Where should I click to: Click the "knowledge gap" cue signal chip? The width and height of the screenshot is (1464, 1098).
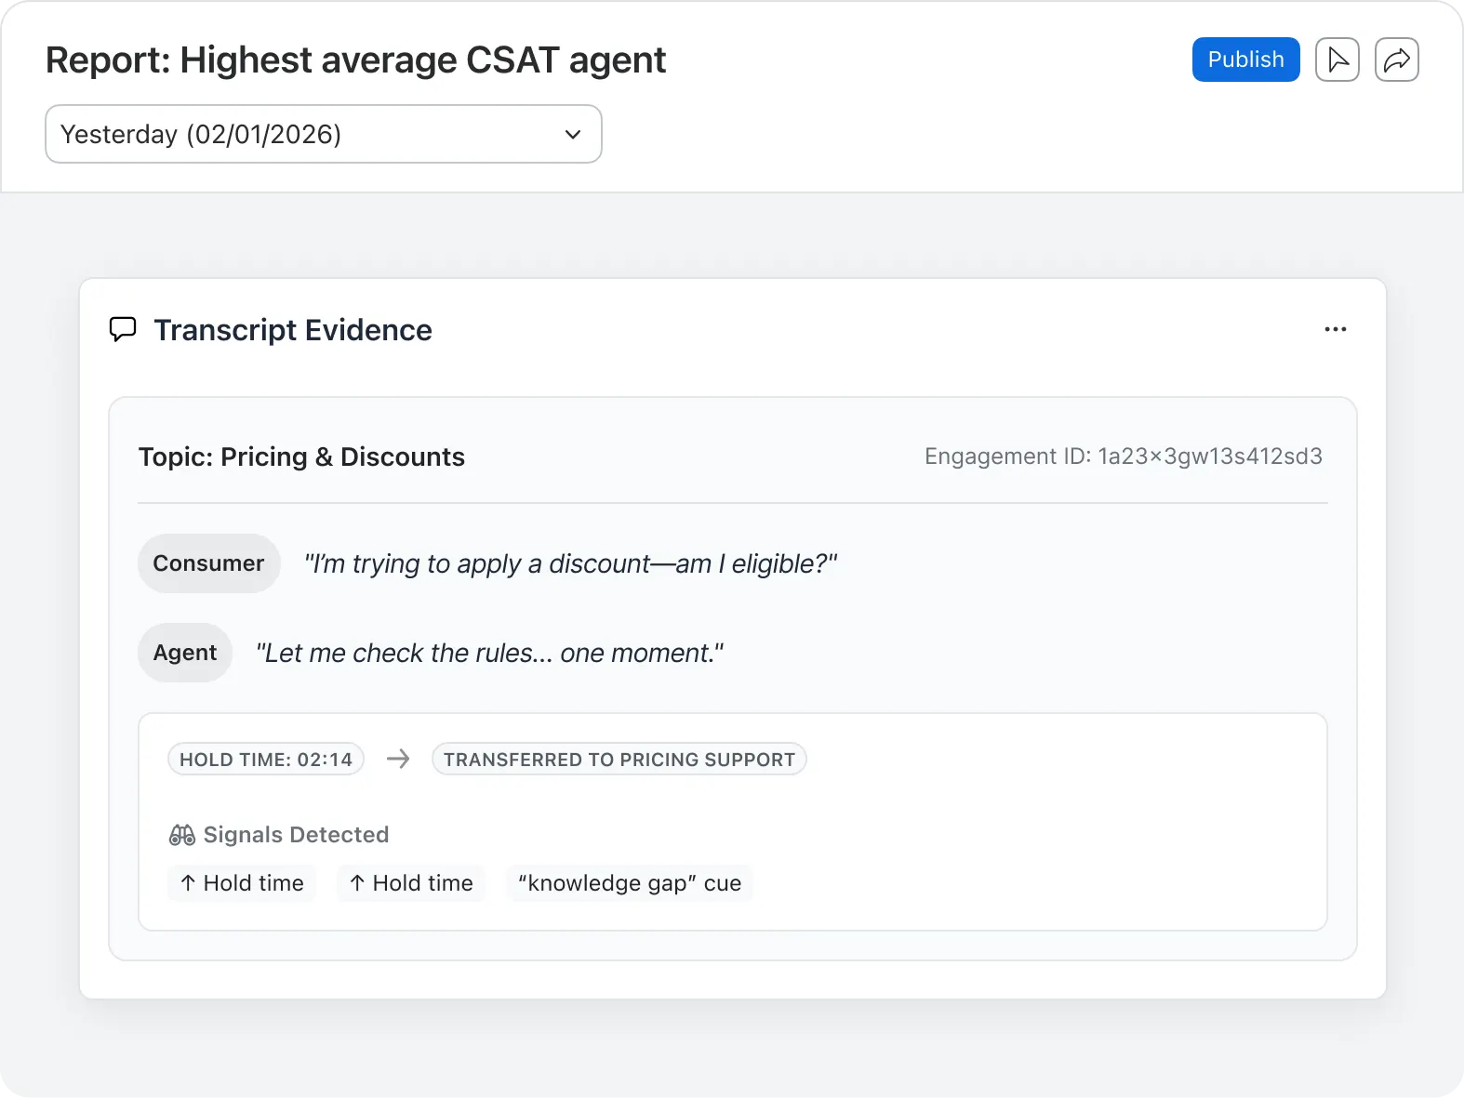coord(630,883)
